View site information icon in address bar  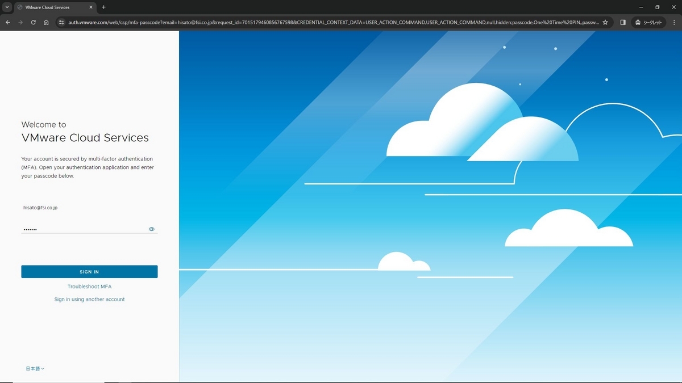tap(62, 22)
